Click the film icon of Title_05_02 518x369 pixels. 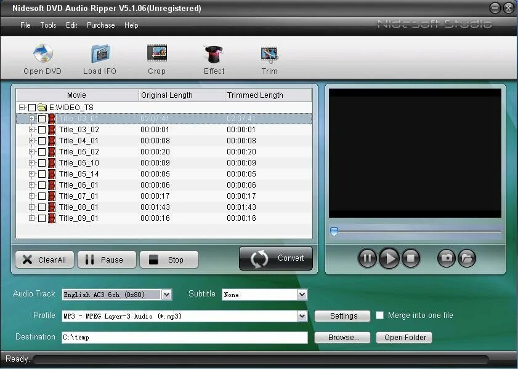click(52, 152)
